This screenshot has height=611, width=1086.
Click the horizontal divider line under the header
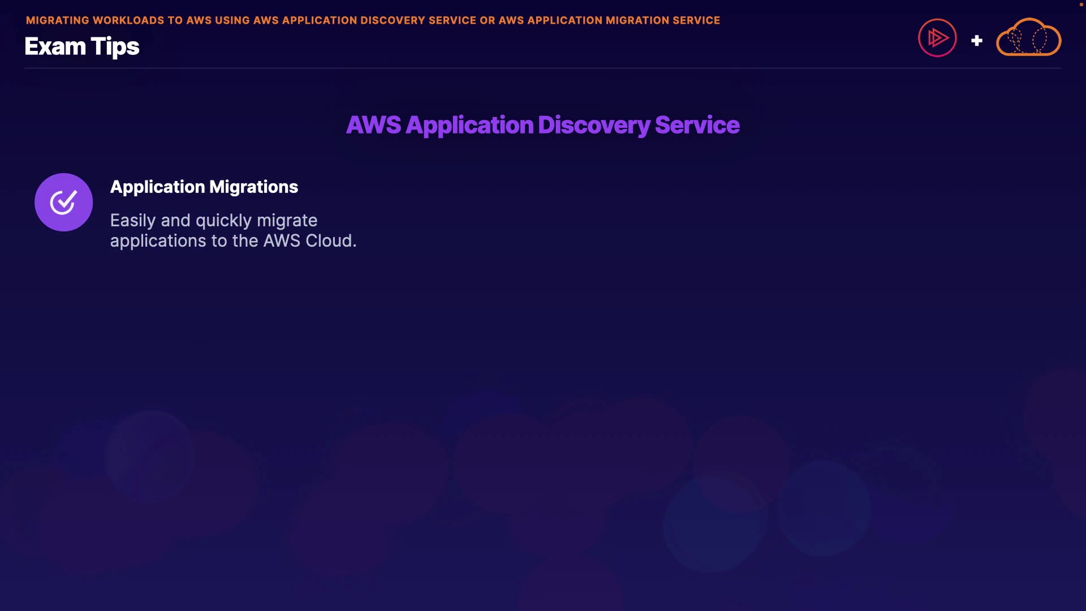[x=542, y=68]
